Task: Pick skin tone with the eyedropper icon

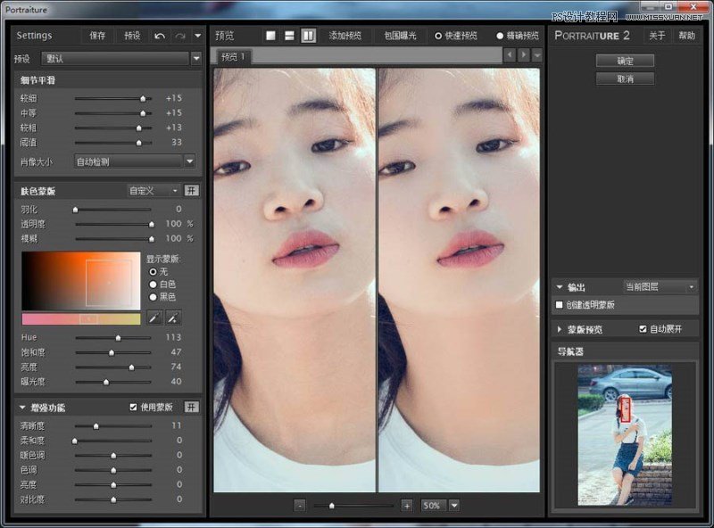Action: 153,318
